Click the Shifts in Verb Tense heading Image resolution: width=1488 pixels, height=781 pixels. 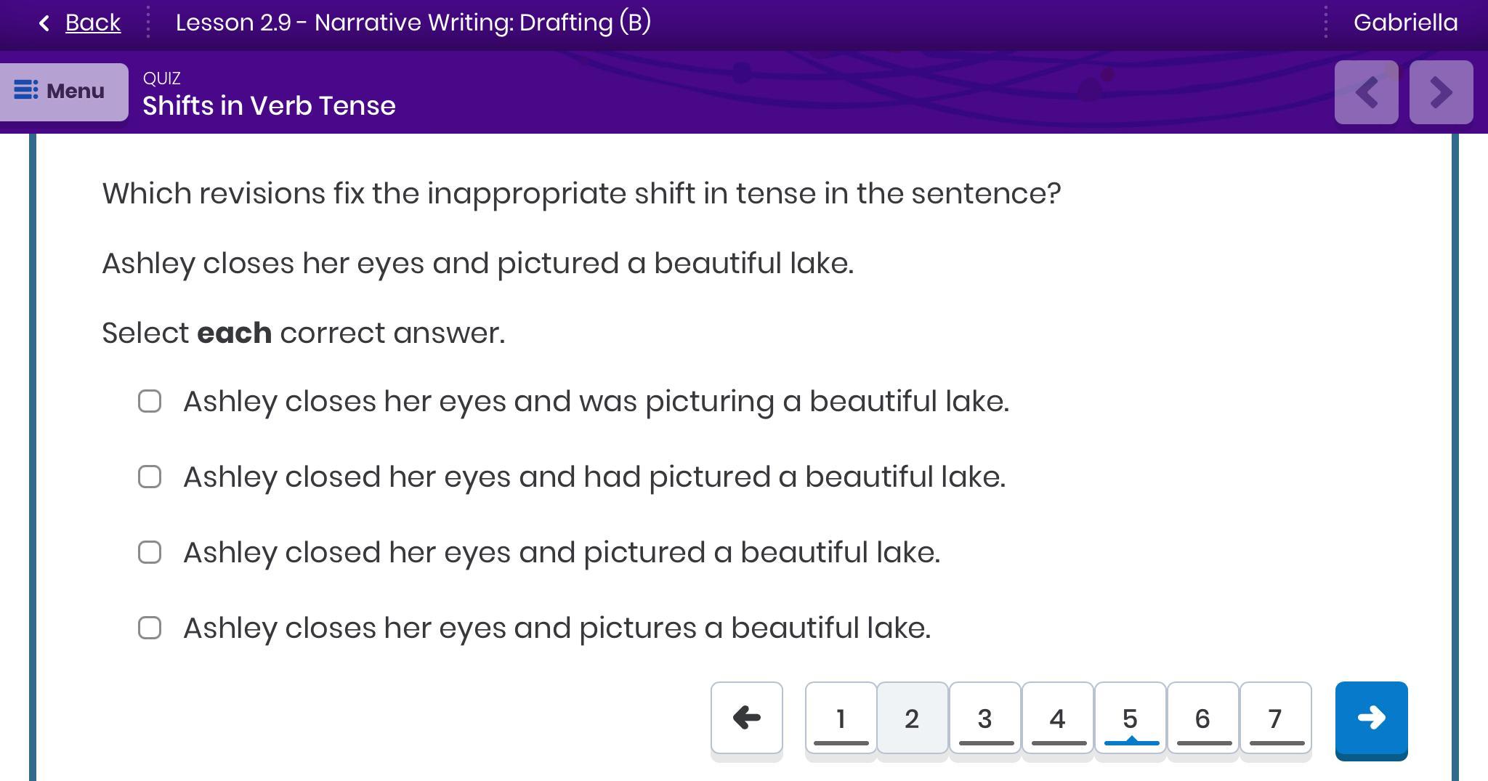[269, 106]
